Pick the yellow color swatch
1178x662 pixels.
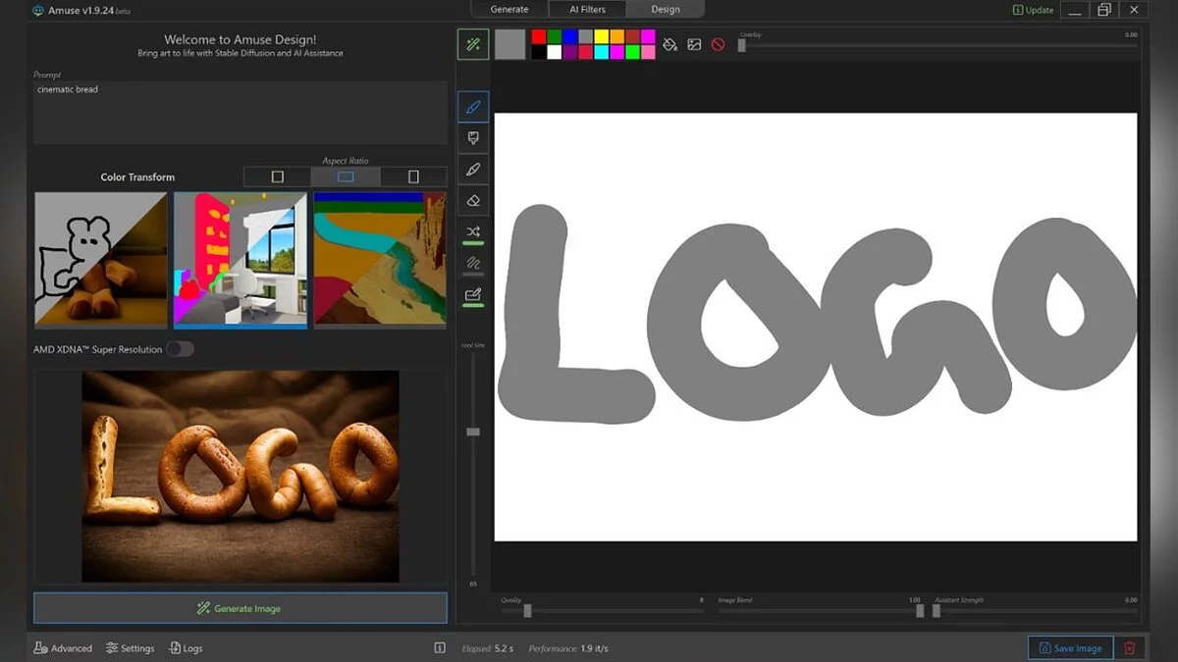pyautogui.click(x=601, y=36)
